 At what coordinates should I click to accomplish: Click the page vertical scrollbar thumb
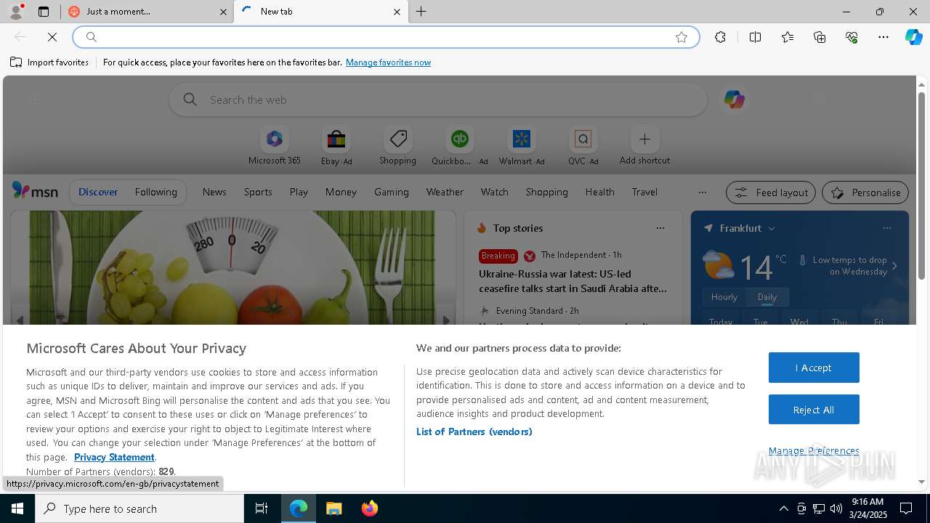[x=921, y=186]
